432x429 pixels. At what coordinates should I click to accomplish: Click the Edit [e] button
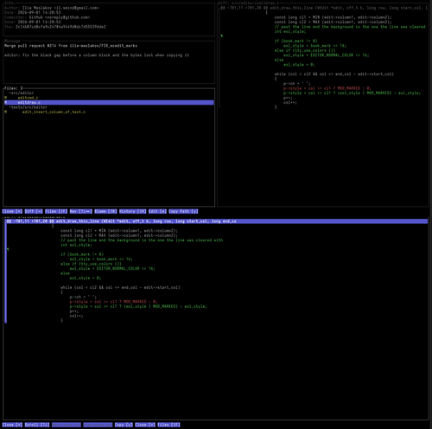(x=157, y=211)
